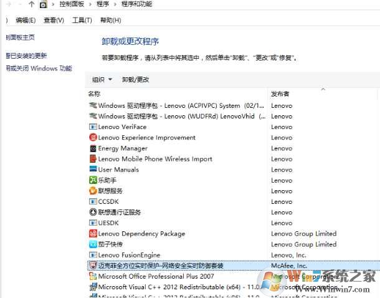Click the Lenovo VeriFace program icon
This screenshot has width=380, height=298.
point(93,127)
